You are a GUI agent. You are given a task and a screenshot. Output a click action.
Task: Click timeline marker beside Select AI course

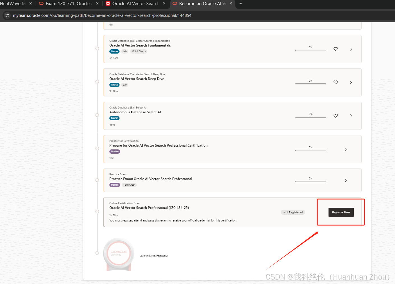[97, 115]
